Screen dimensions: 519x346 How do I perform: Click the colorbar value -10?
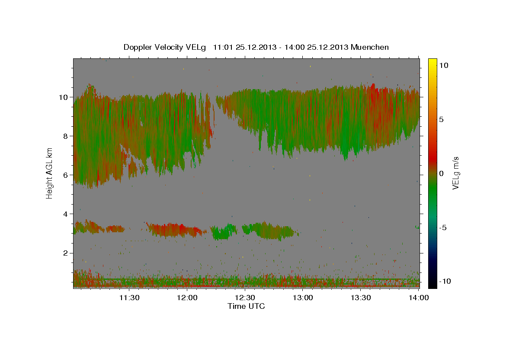445,282
